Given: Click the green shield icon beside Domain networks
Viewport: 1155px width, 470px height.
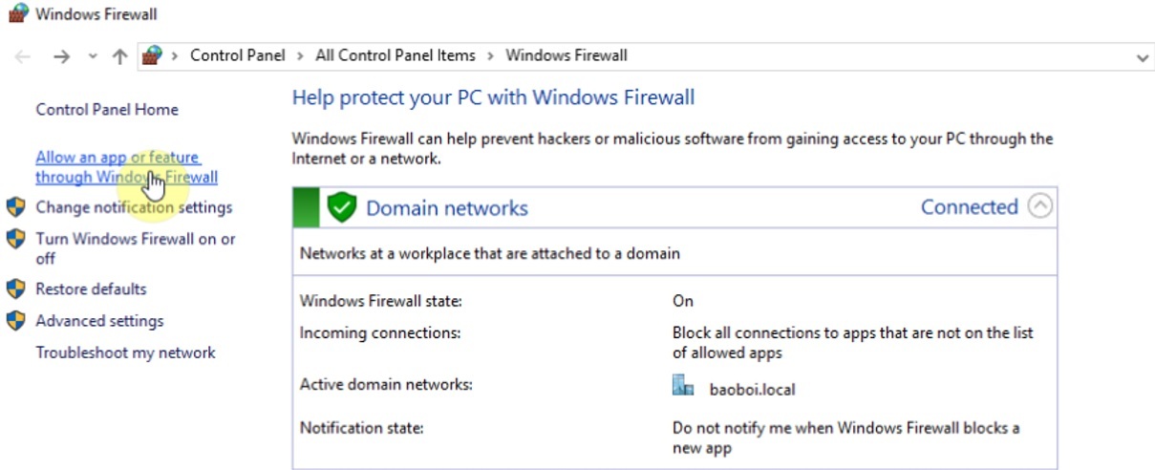Looking at the screenshot, I should tap(341, 207).
